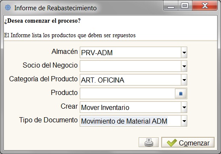The height and width of the screenshot is (154, 221).
Task: Select the PRV-ADM warehouse field
Action: tap(131, 53)
